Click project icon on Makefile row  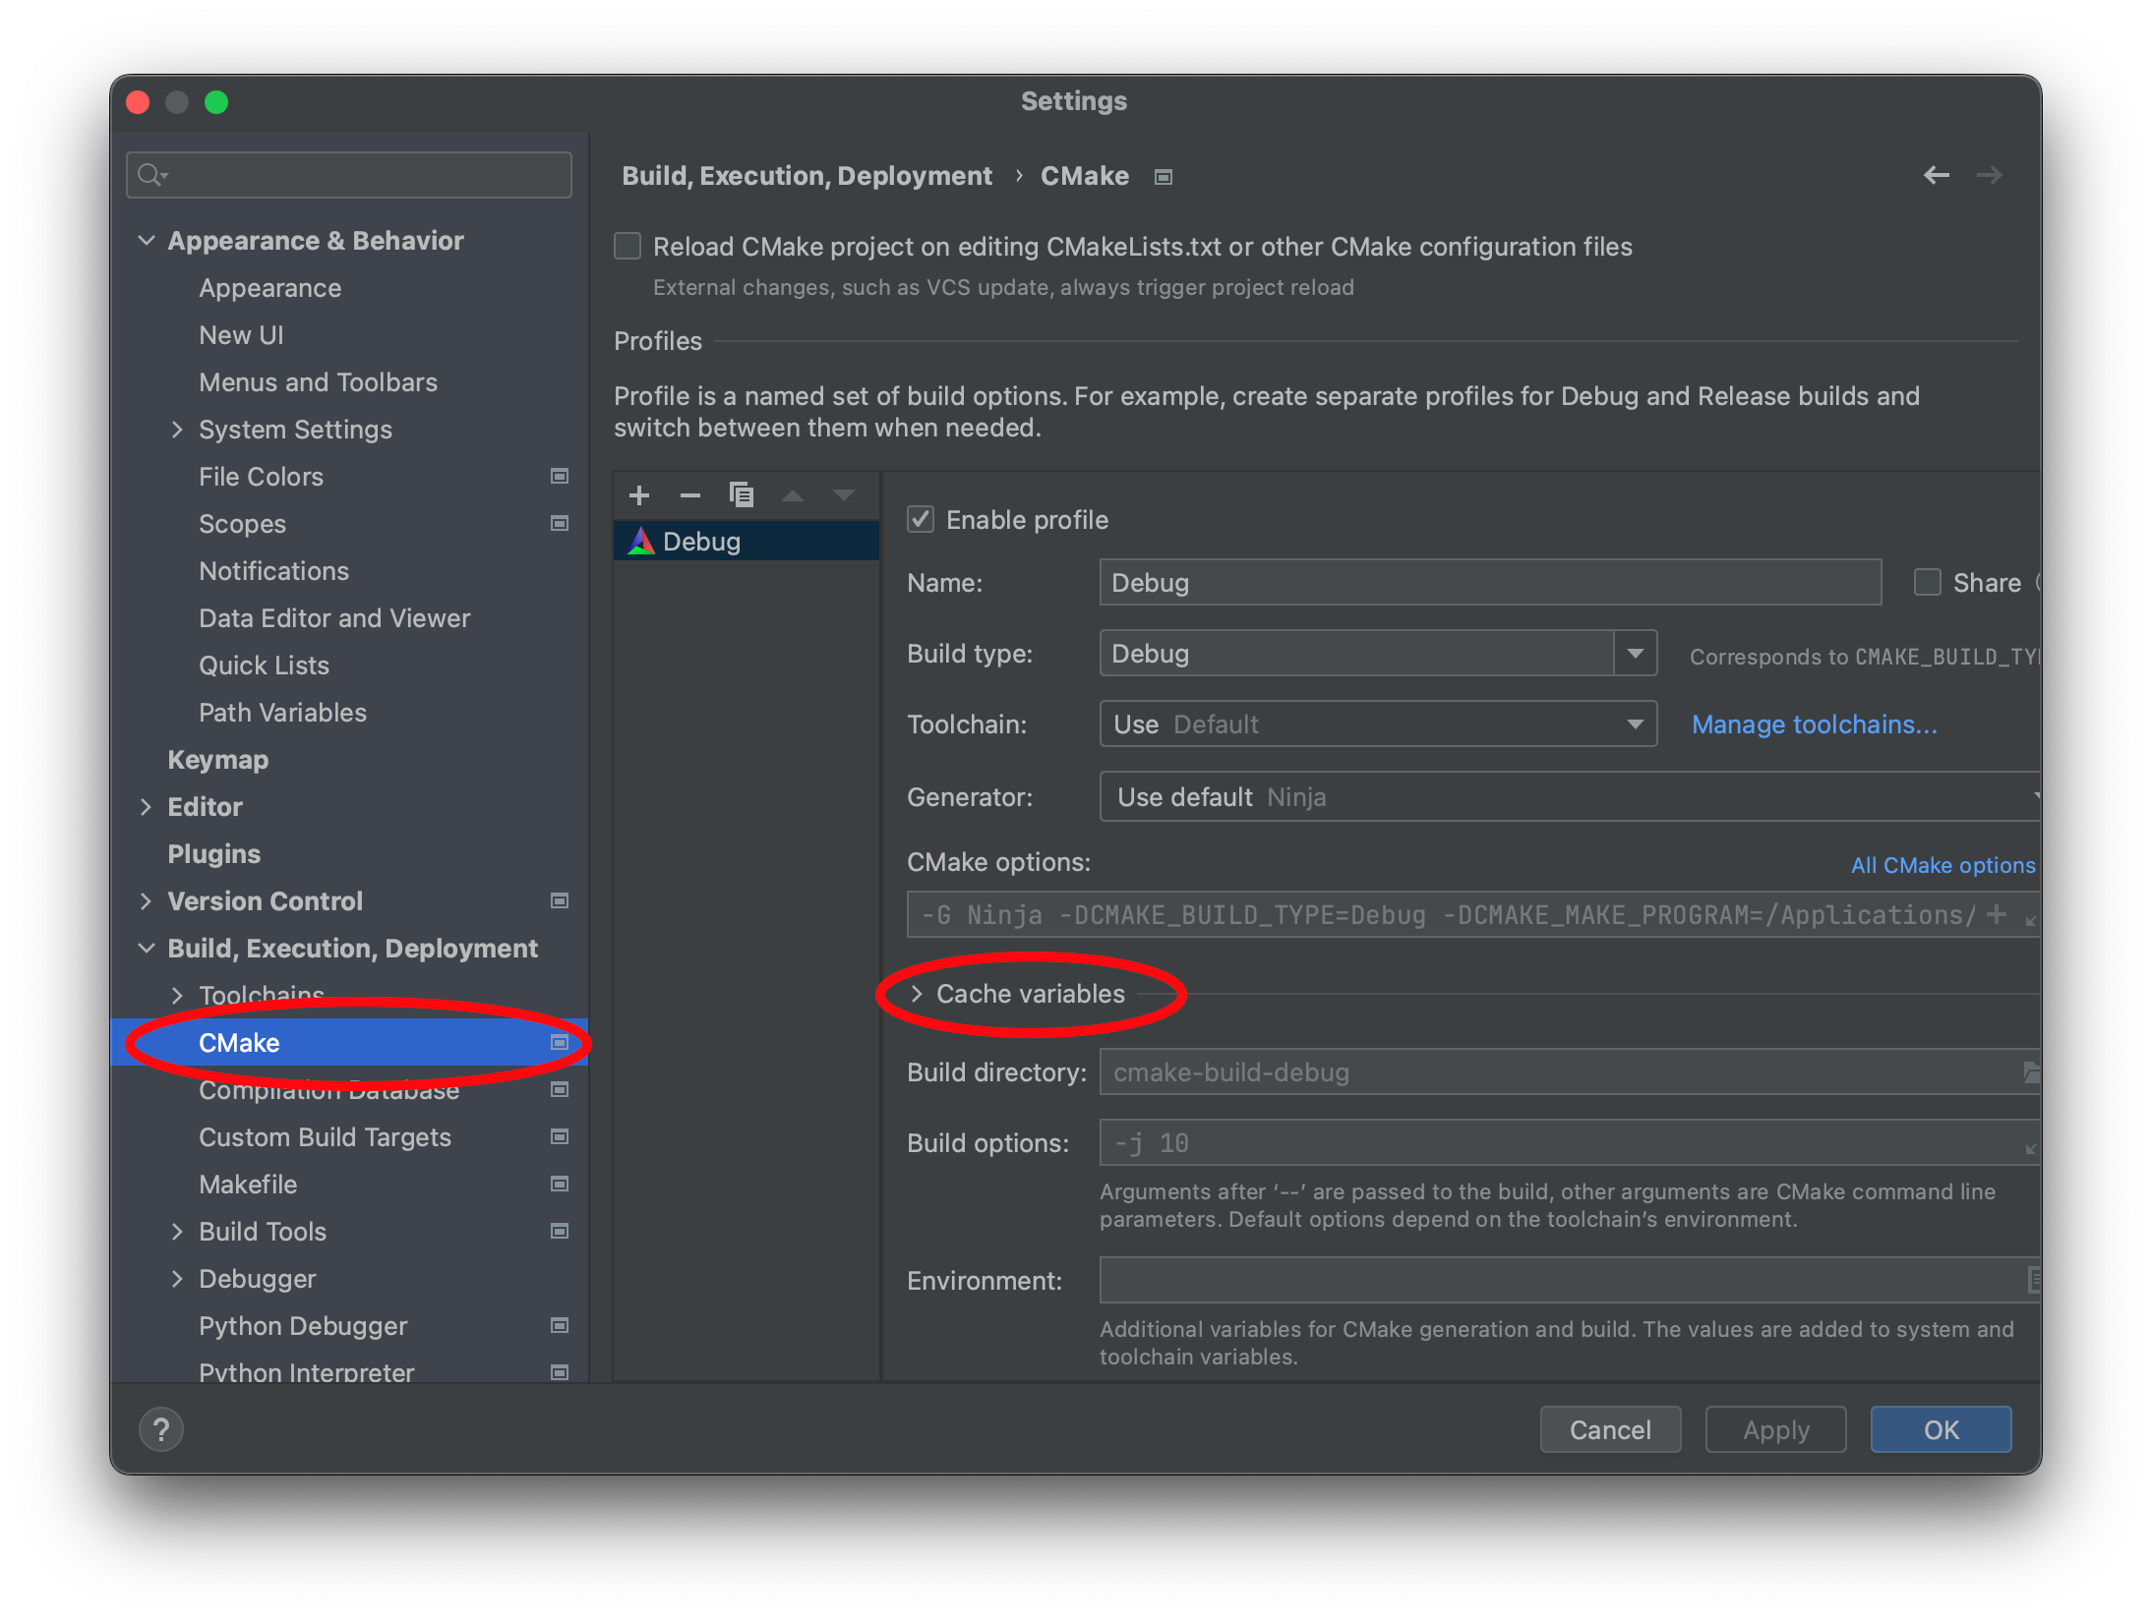pos(560,1185)
